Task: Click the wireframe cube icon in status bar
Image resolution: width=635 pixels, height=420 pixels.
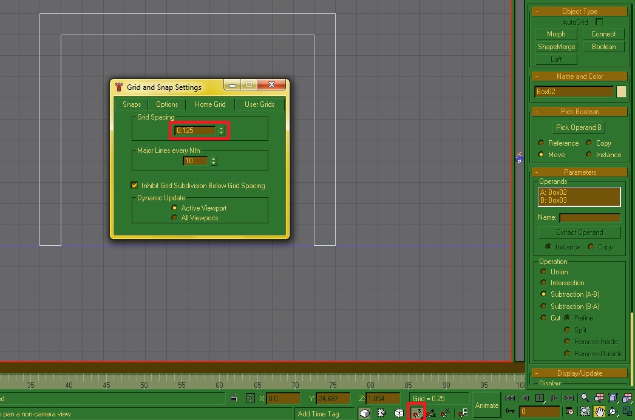Action: (x=399, y=413)
